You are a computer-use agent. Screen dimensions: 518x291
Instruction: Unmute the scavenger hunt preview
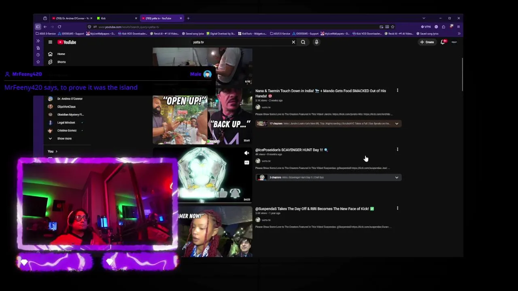point(247,153)
